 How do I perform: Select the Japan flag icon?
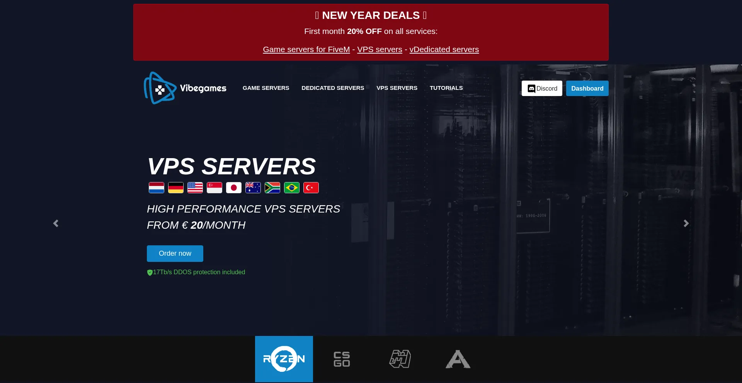(x=233, y=188)
